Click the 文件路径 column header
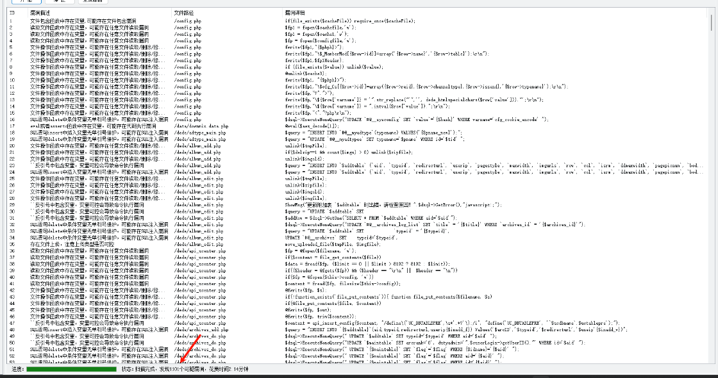Image resolution: width=718 pixels, height=378 pixels. point(183,13)
